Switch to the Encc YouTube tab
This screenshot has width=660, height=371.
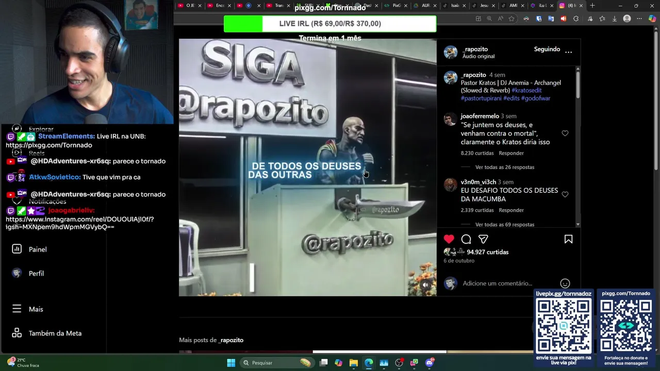point(218,6)
